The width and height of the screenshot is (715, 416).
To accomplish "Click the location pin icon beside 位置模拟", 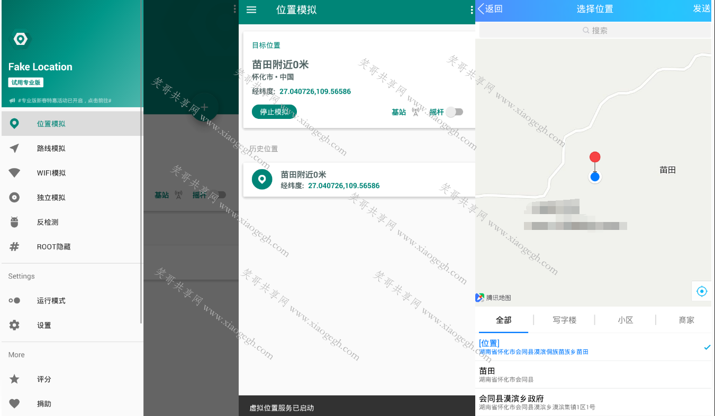I will coord(14,124).
